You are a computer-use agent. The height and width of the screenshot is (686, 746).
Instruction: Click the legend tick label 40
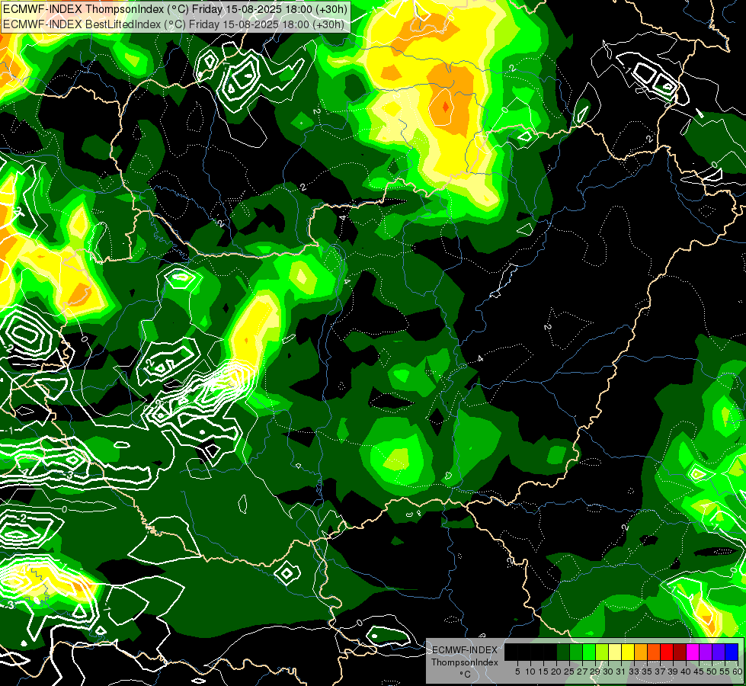(x=686, y=672)
